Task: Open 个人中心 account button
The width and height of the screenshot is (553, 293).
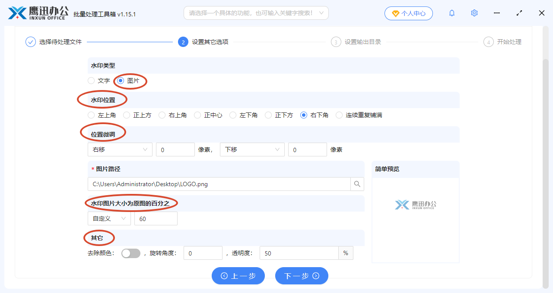Action: pyautogui.click(x=409, y=13)
